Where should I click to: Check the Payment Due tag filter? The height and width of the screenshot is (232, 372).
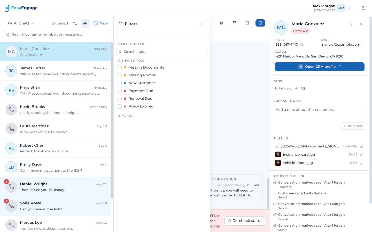click(120, 91)
